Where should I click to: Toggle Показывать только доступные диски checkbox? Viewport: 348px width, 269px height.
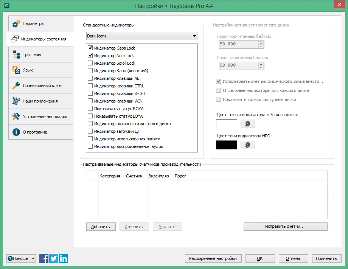click(x=218, y=100)
